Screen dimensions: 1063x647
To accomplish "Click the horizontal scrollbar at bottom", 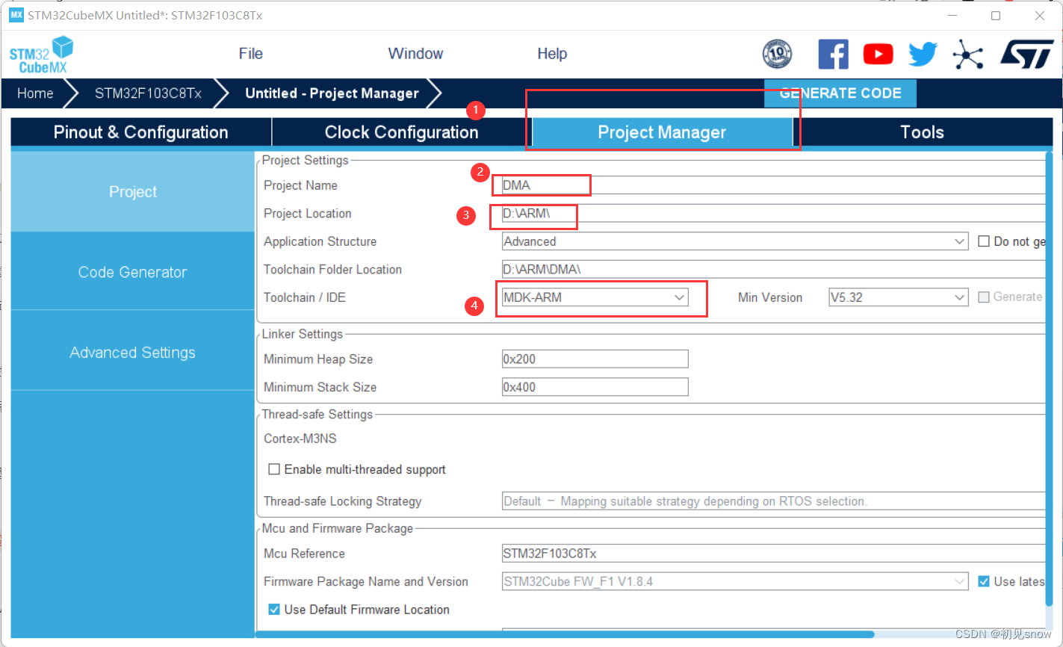I will pos(565,634).
